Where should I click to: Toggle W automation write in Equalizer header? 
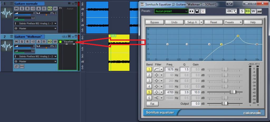[253, 11]
